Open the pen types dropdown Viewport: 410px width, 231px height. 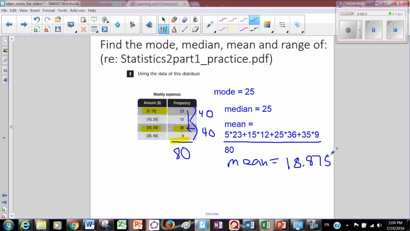210,25
